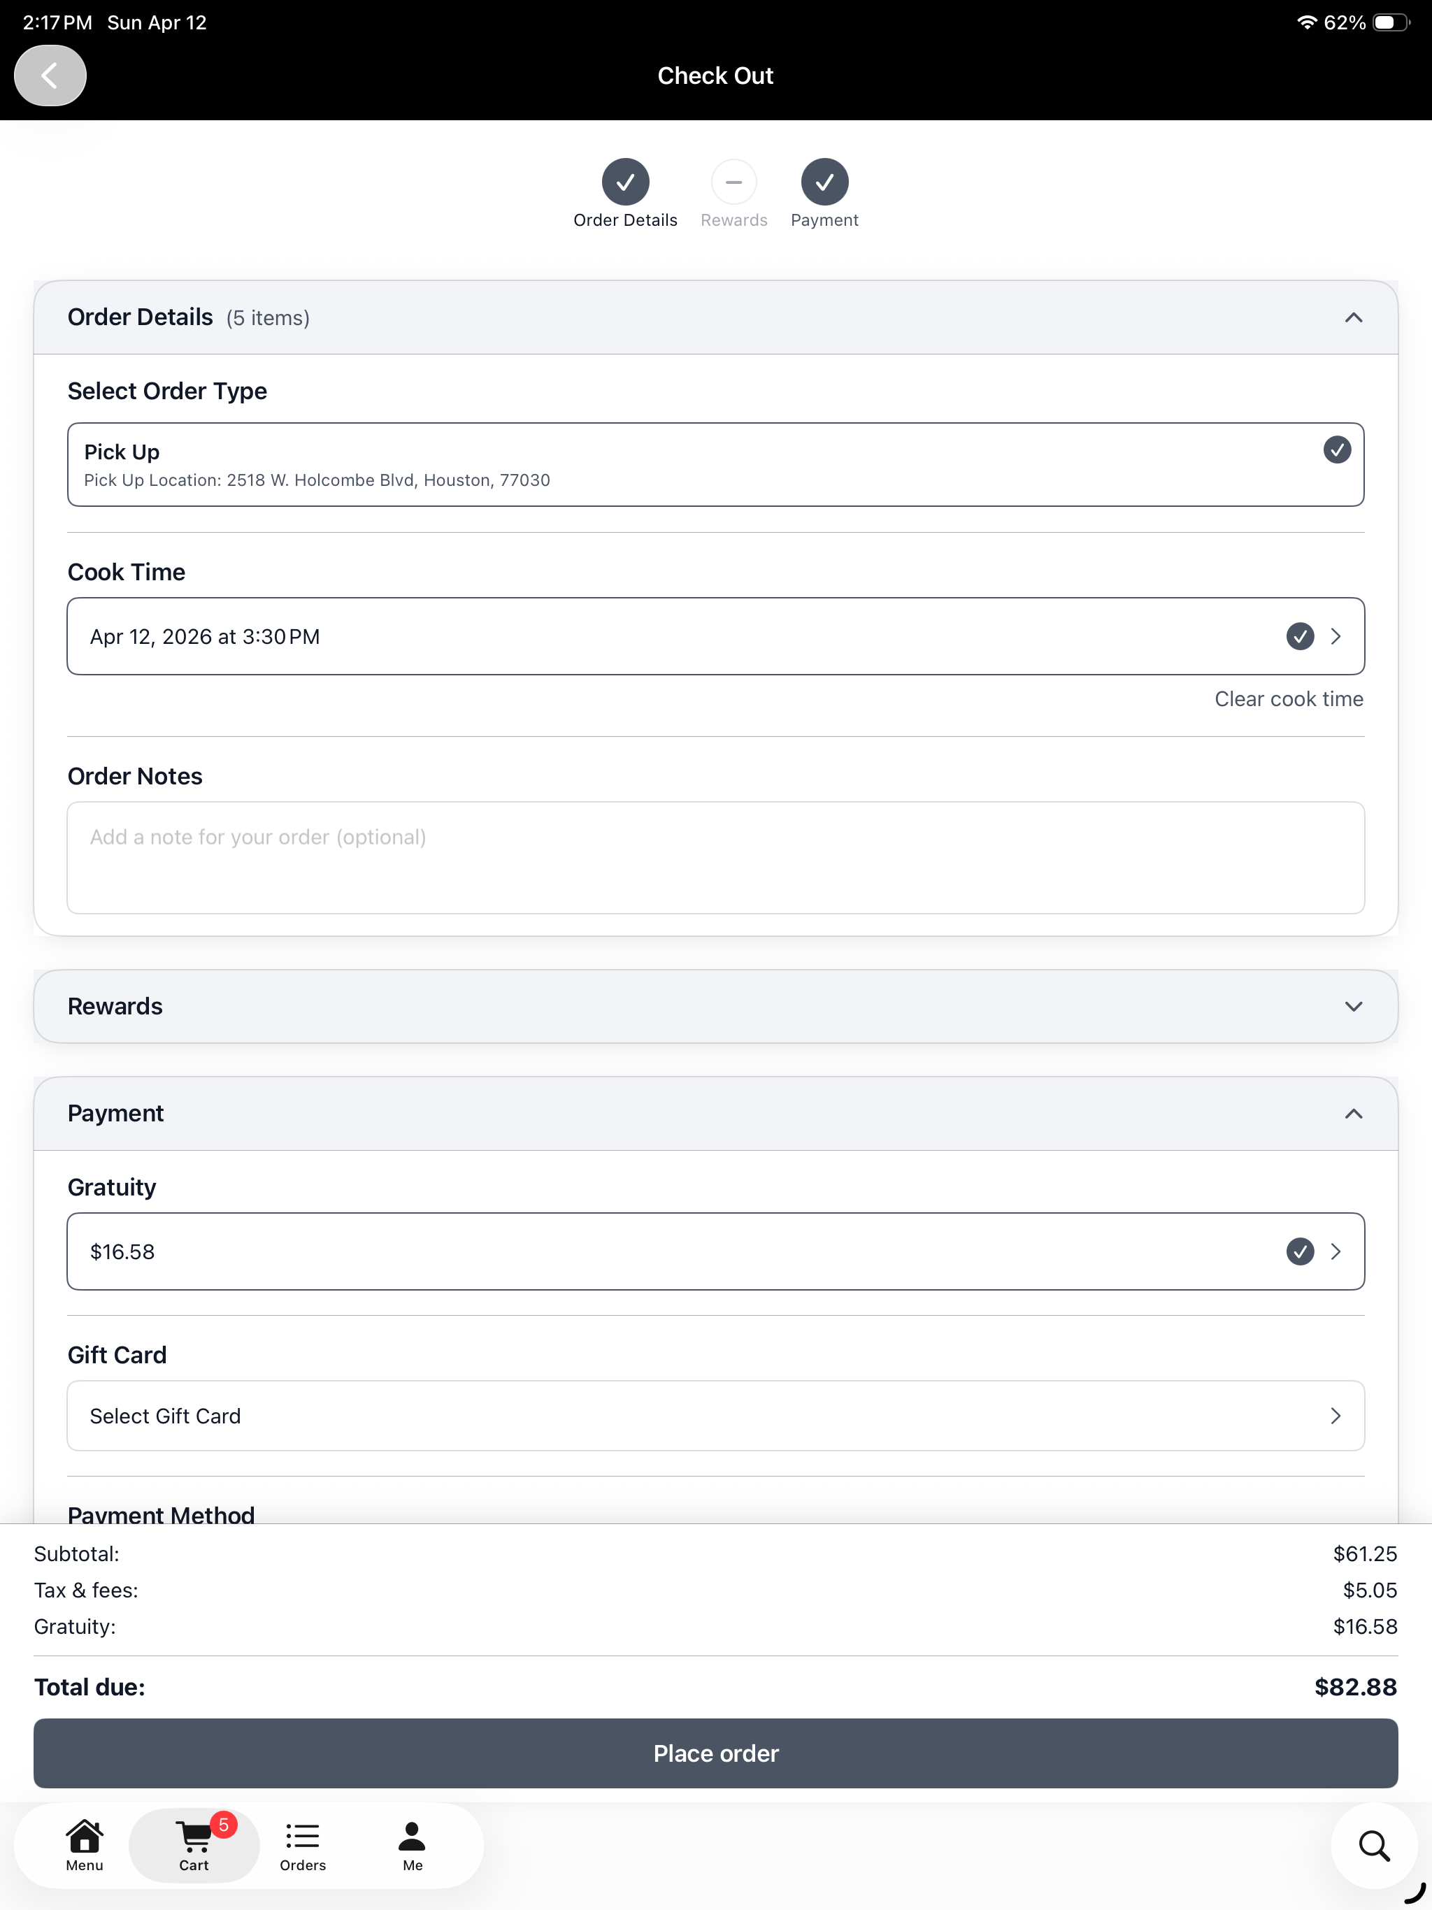Tap the Cook Time heading
Image resolution: width=1432 pixels, height=1910 pixels.
tap(126, 572)
